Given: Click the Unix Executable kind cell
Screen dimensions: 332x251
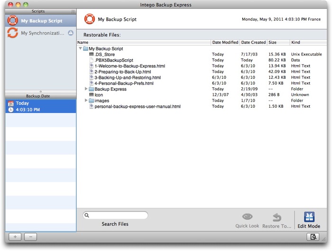Looking at the screenshot, I should pyautogui.click(x=306, y=54).
